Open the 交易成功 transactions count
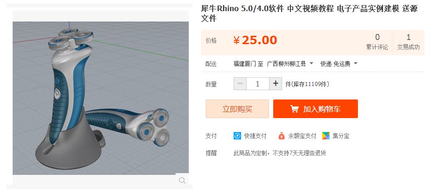431x192 pixels. click(x=409, y=42)
